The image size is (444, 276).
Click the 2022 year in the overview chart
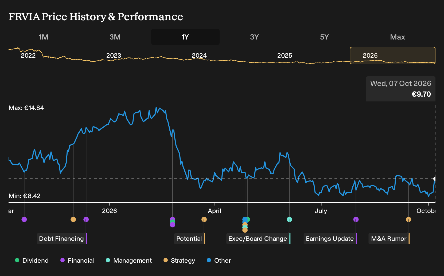28,56
